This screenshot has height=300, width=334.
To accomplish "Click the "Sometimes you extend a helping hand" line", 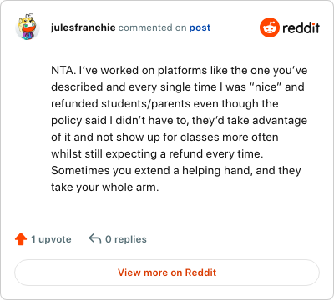I will (x=176, y=171).
